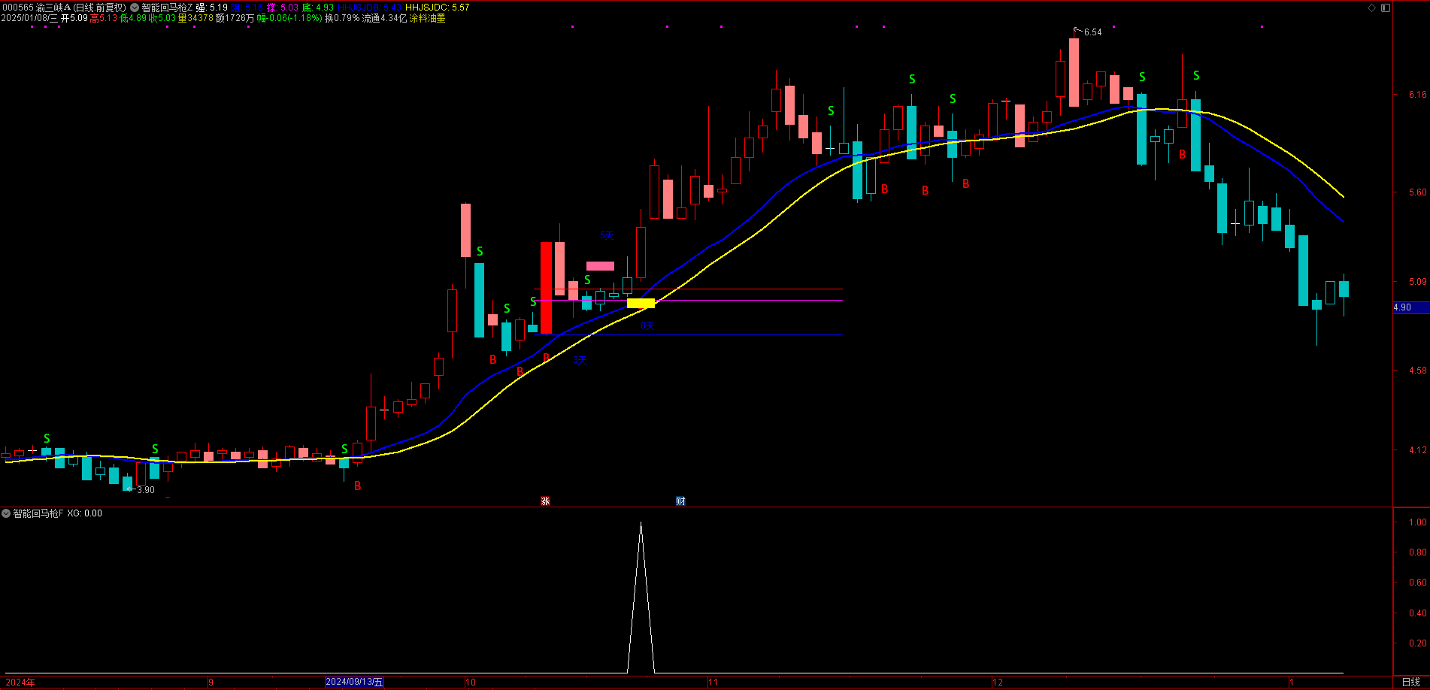Screen dimensions: 1430x690
Task: Click the 5.09 label on the price axis
Action: click(x=1417, y=282)
